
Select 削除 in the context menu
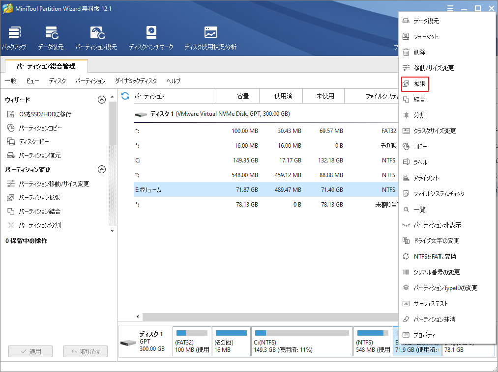[x=447, y=53]
